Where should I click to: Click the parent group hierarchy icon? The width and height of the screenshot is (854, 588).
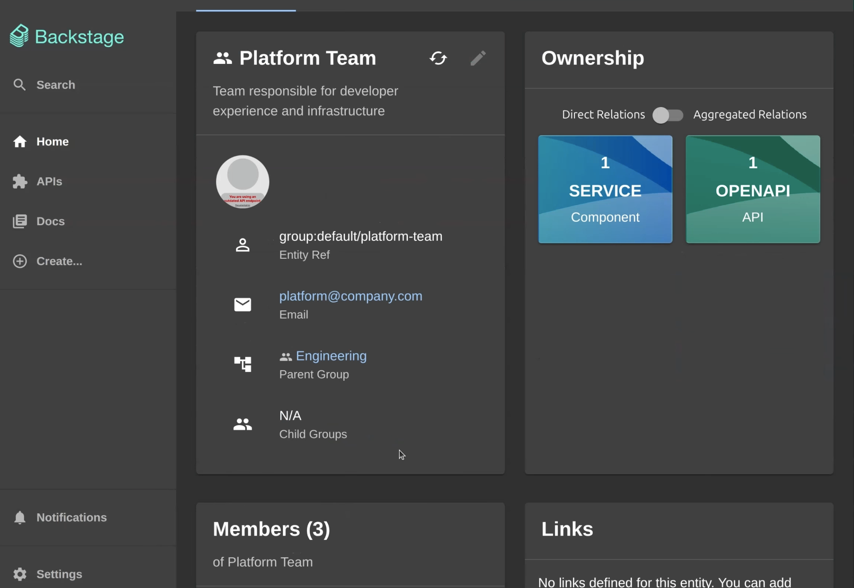tap(242, 364)
